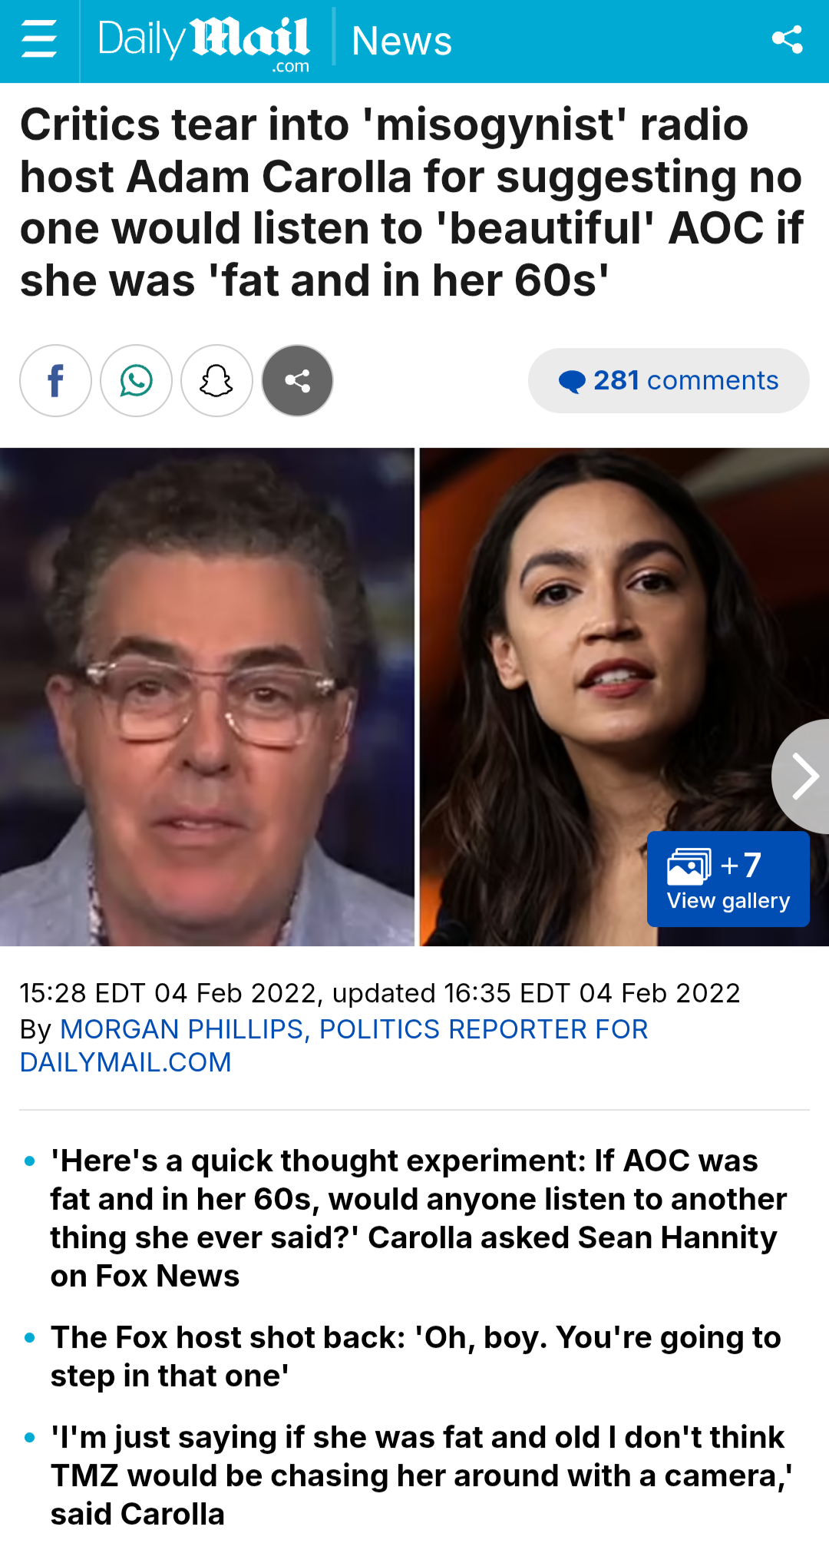This screenshot has height=1543, width=829.
Task: Share article via WhatsApp
Action: point(136,381)
